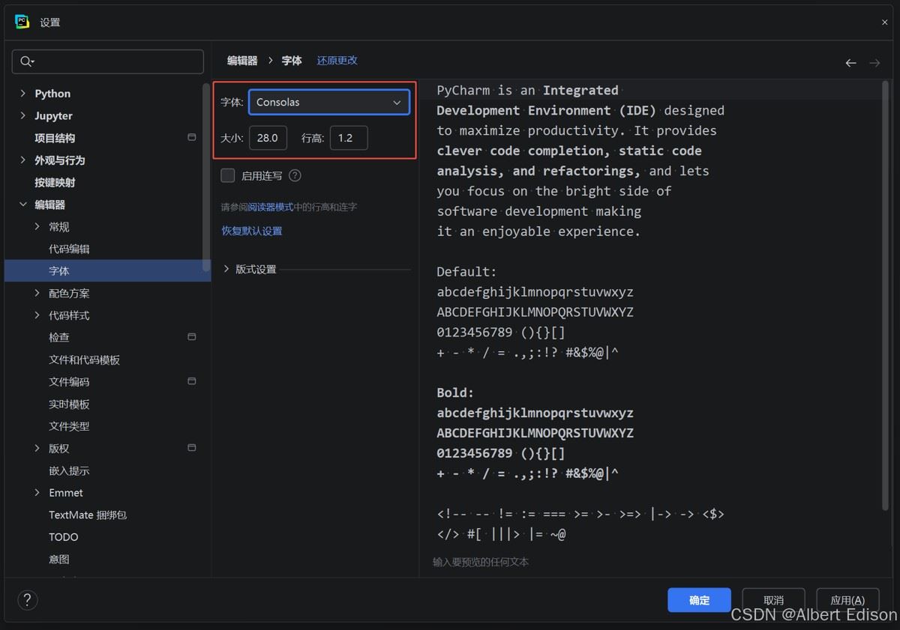
Task: Expand the 配色方案 subtree
Action: (x=37, y=293)
